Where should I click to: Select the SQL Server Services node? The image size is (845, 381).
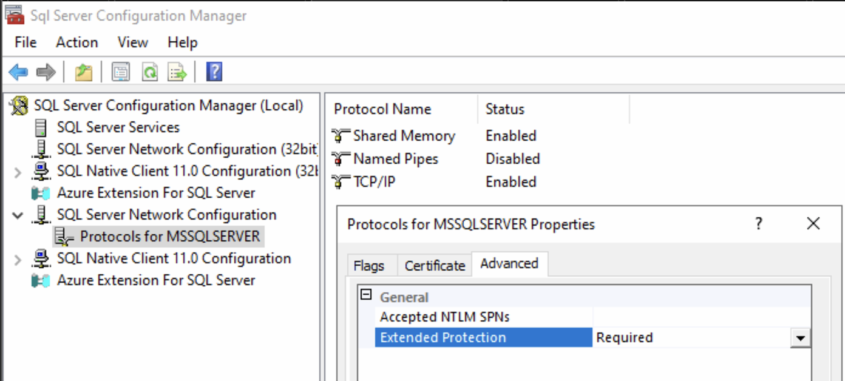pyautogui.click(x=118, y=127)
